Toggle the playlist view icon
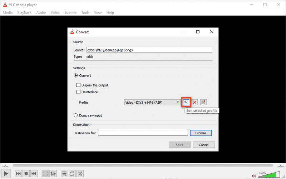This screenshot has width=286, height=179. [64, 174]
